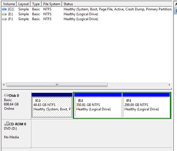Select the F: row Healthy (Logical Drive) status
The height and width of the screenshot is (151, 177).
pyautogui.click(x=81, y=19)
